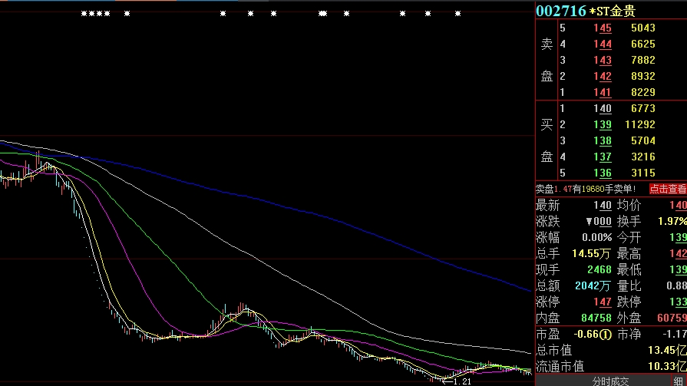Click the rightmost info star marker
Screen dimensions: 687x386
tap(458, 14)
